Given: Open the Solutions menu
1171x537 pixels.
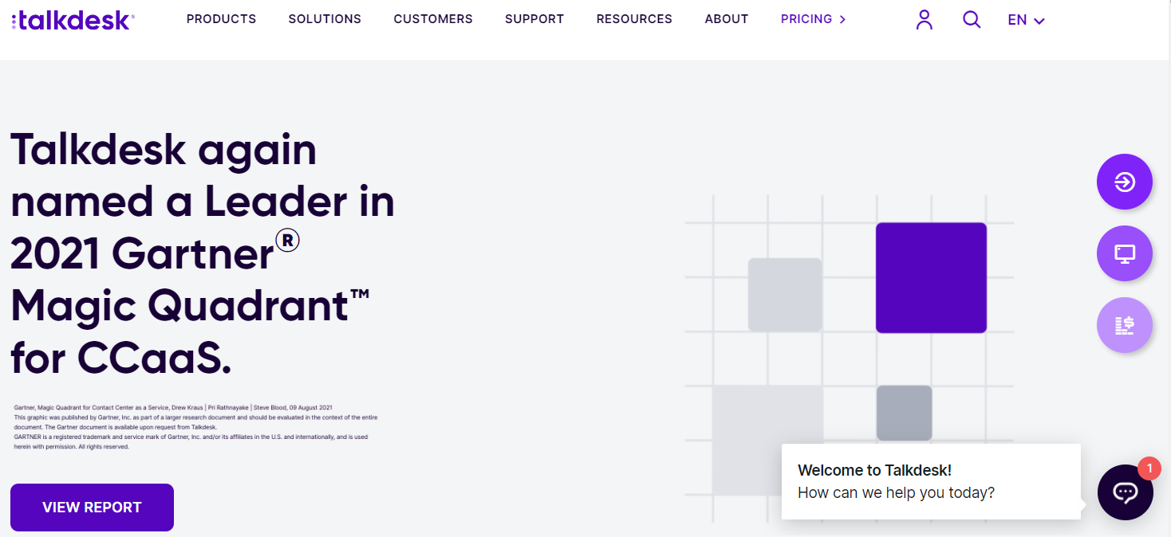Looking at the screenshot, I should (325, 19).
